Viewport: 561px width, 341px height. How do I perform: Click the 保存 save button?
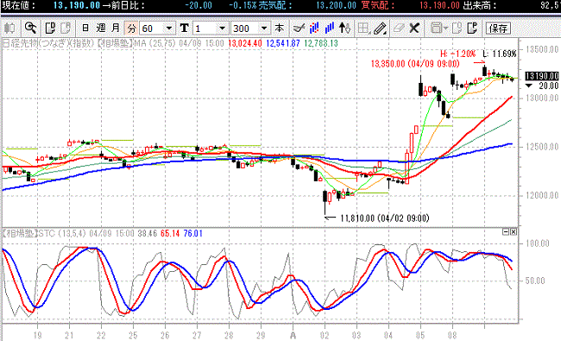[x=498, y=28]
